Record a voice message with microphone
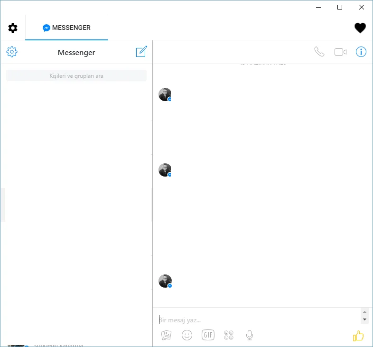The image size is (373, 347). pos(250,335)
